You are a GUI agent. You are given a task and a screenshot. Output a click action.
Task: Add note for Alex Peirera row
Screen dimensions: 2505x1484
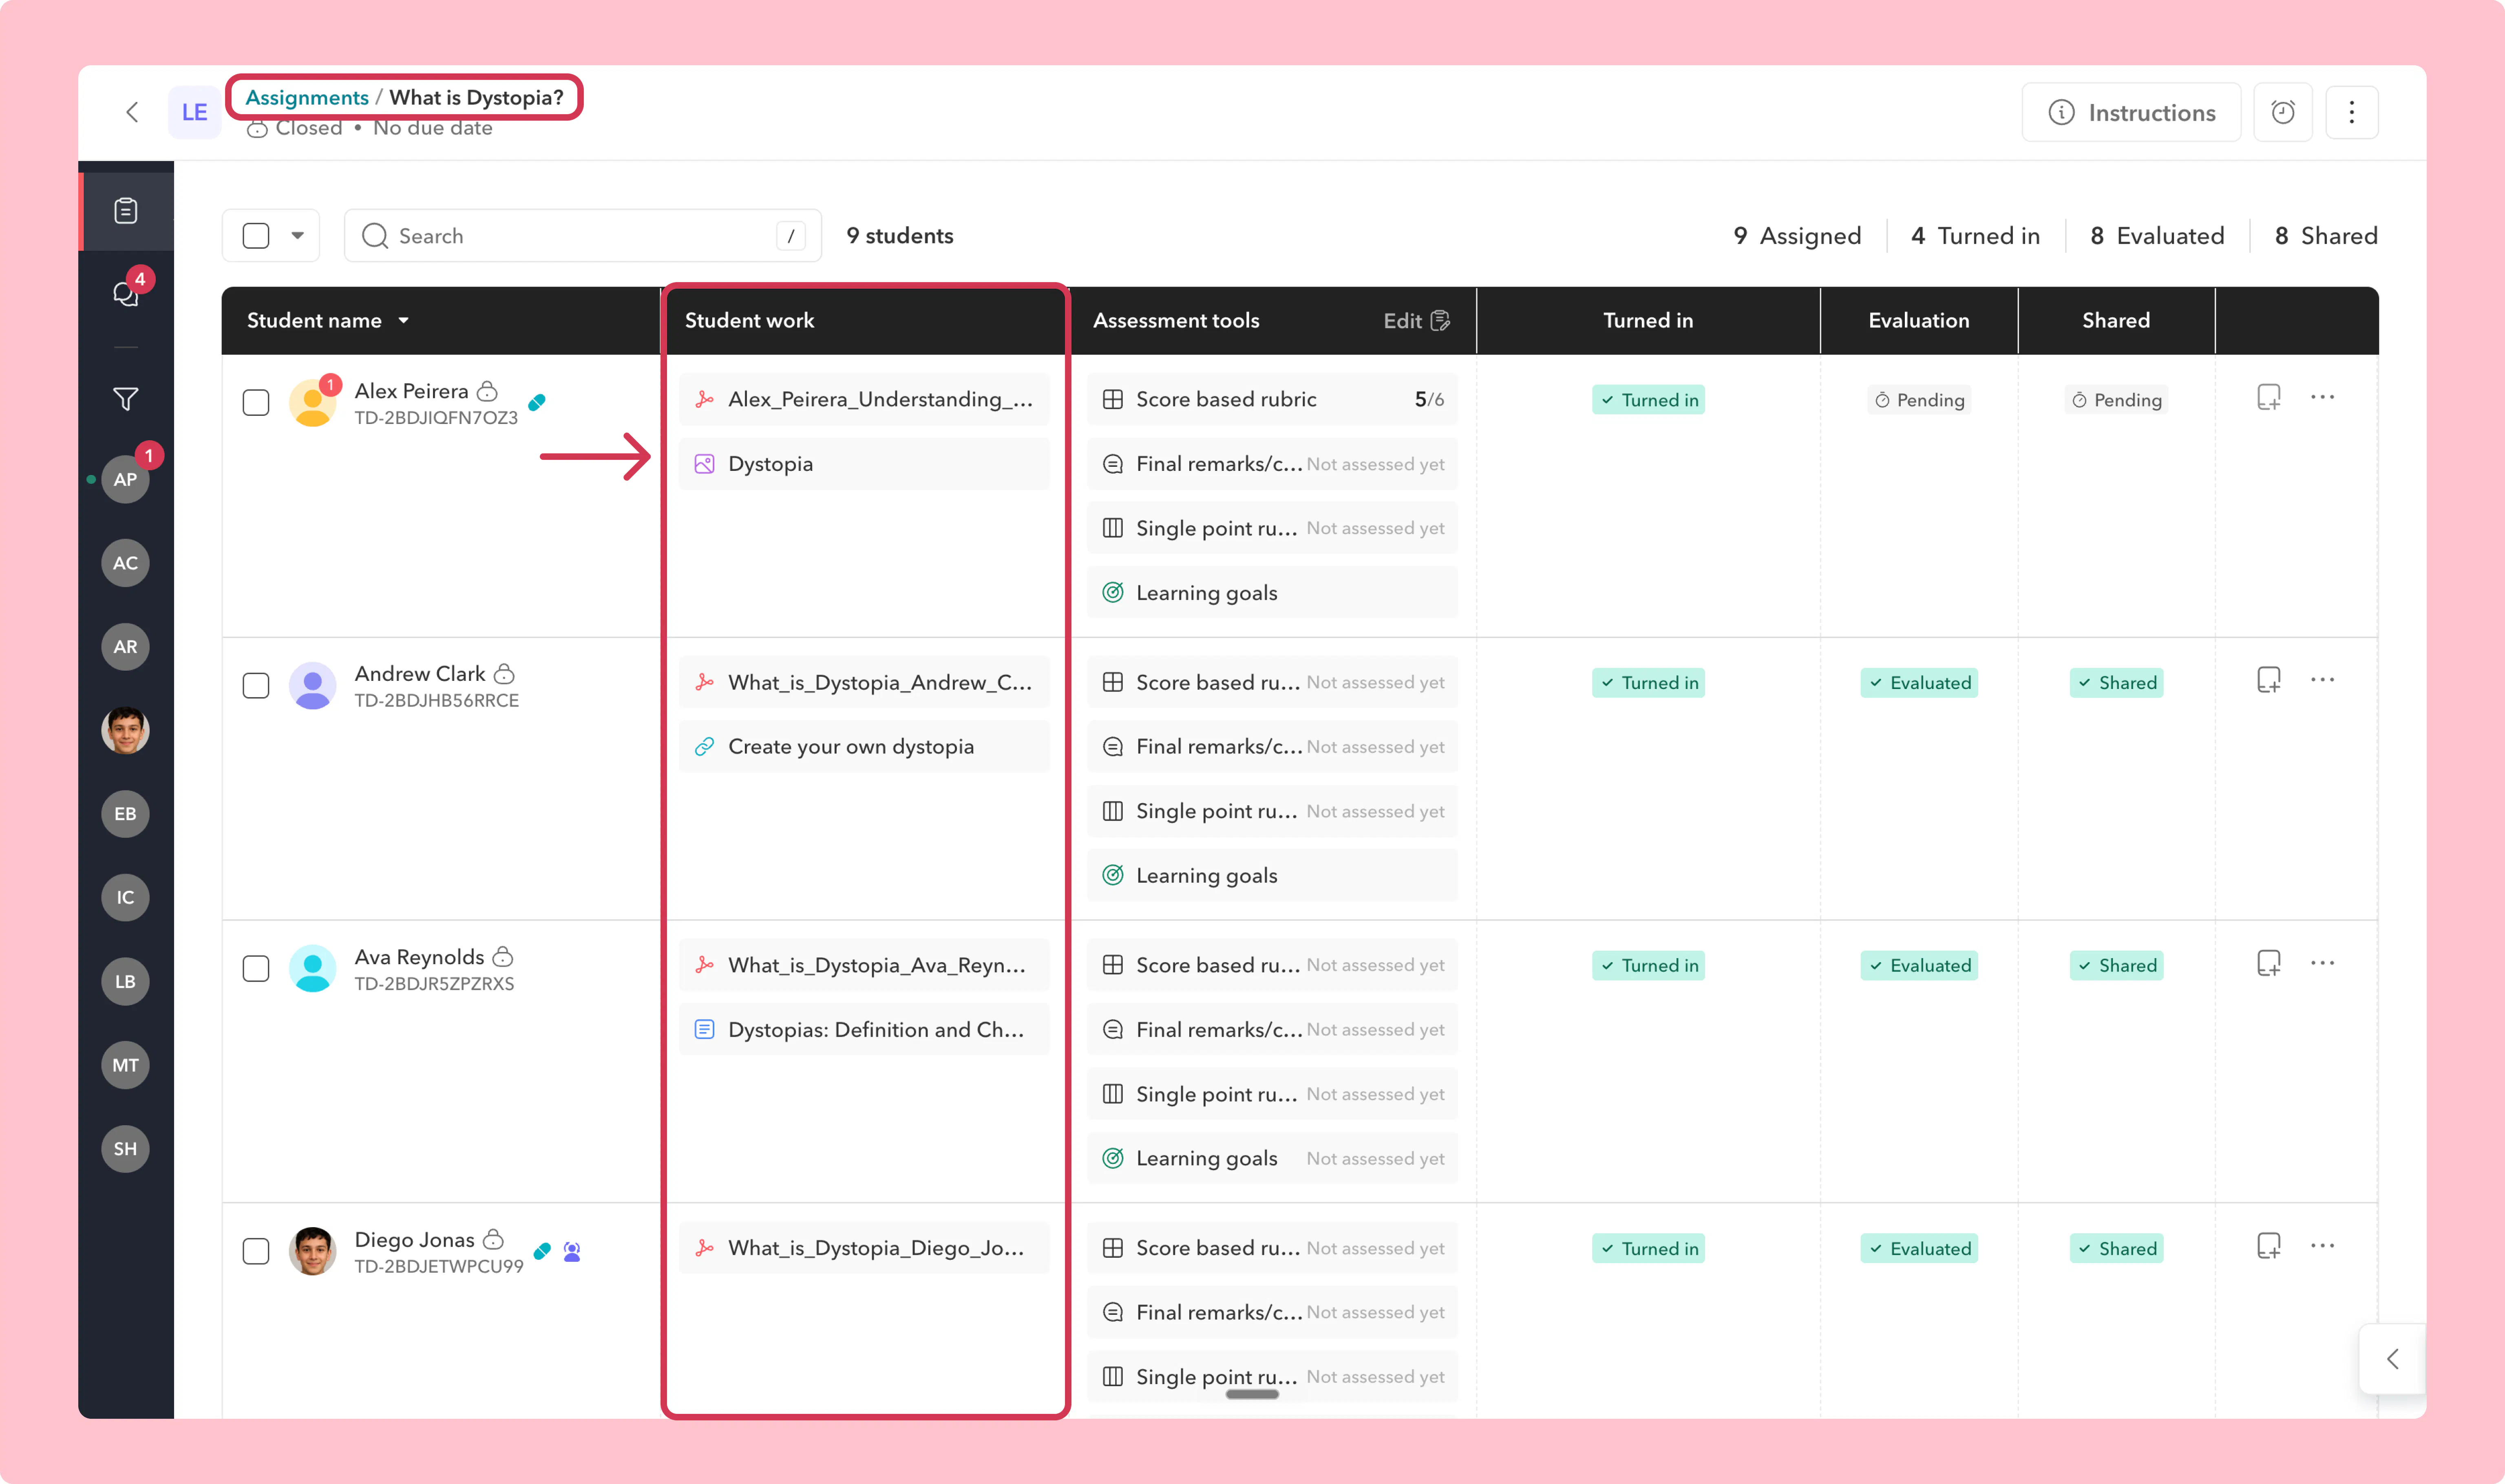click(x=2269, y=397)
